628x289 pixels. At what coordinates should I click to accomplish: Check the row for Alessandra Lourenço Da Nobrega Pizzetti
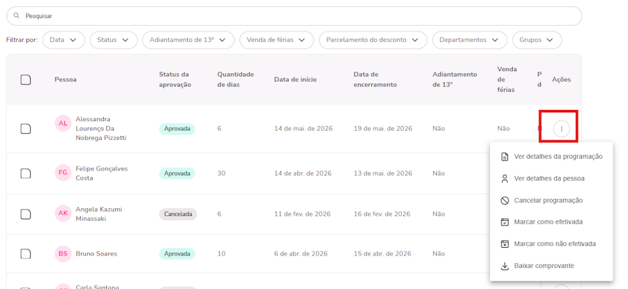click(26, 129)
